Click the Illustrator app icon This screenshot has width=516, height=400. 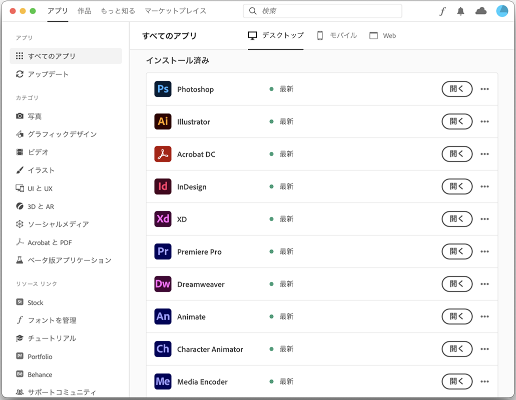(x=163, y=121)
